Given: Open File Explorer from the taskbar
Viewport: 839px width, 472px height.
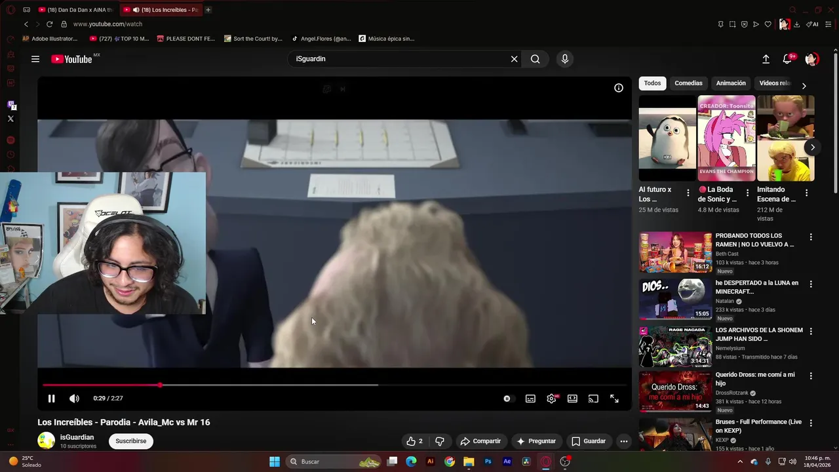Looking at the screenshot, I should 469,462.
